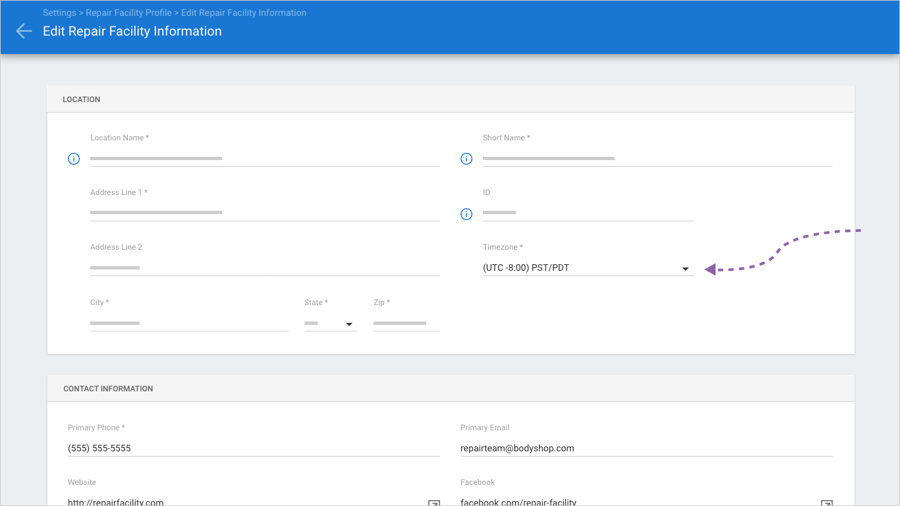Click the info icon beside Location Name
The width and height of the screenshot is (900, 506).
(74, 159)
